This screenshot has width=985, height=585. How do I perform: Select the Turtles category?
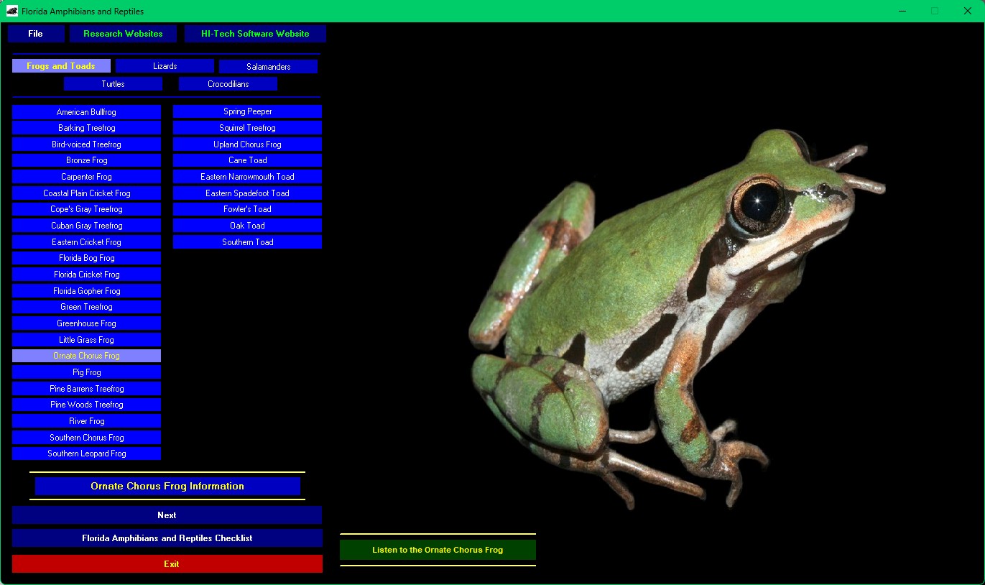[x=113, y=84]
